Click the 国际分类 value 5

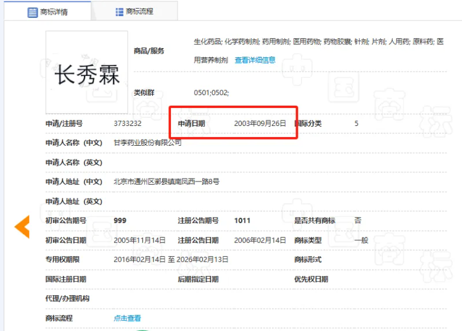(x=357, y=124)
